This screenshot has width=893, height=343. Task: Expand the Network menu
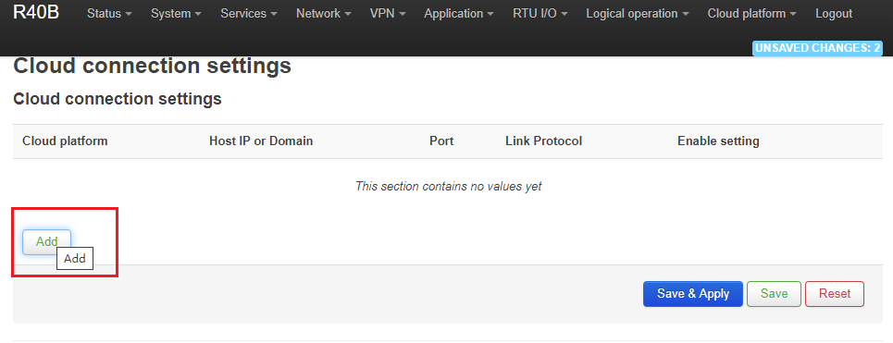tap(324, 14)
